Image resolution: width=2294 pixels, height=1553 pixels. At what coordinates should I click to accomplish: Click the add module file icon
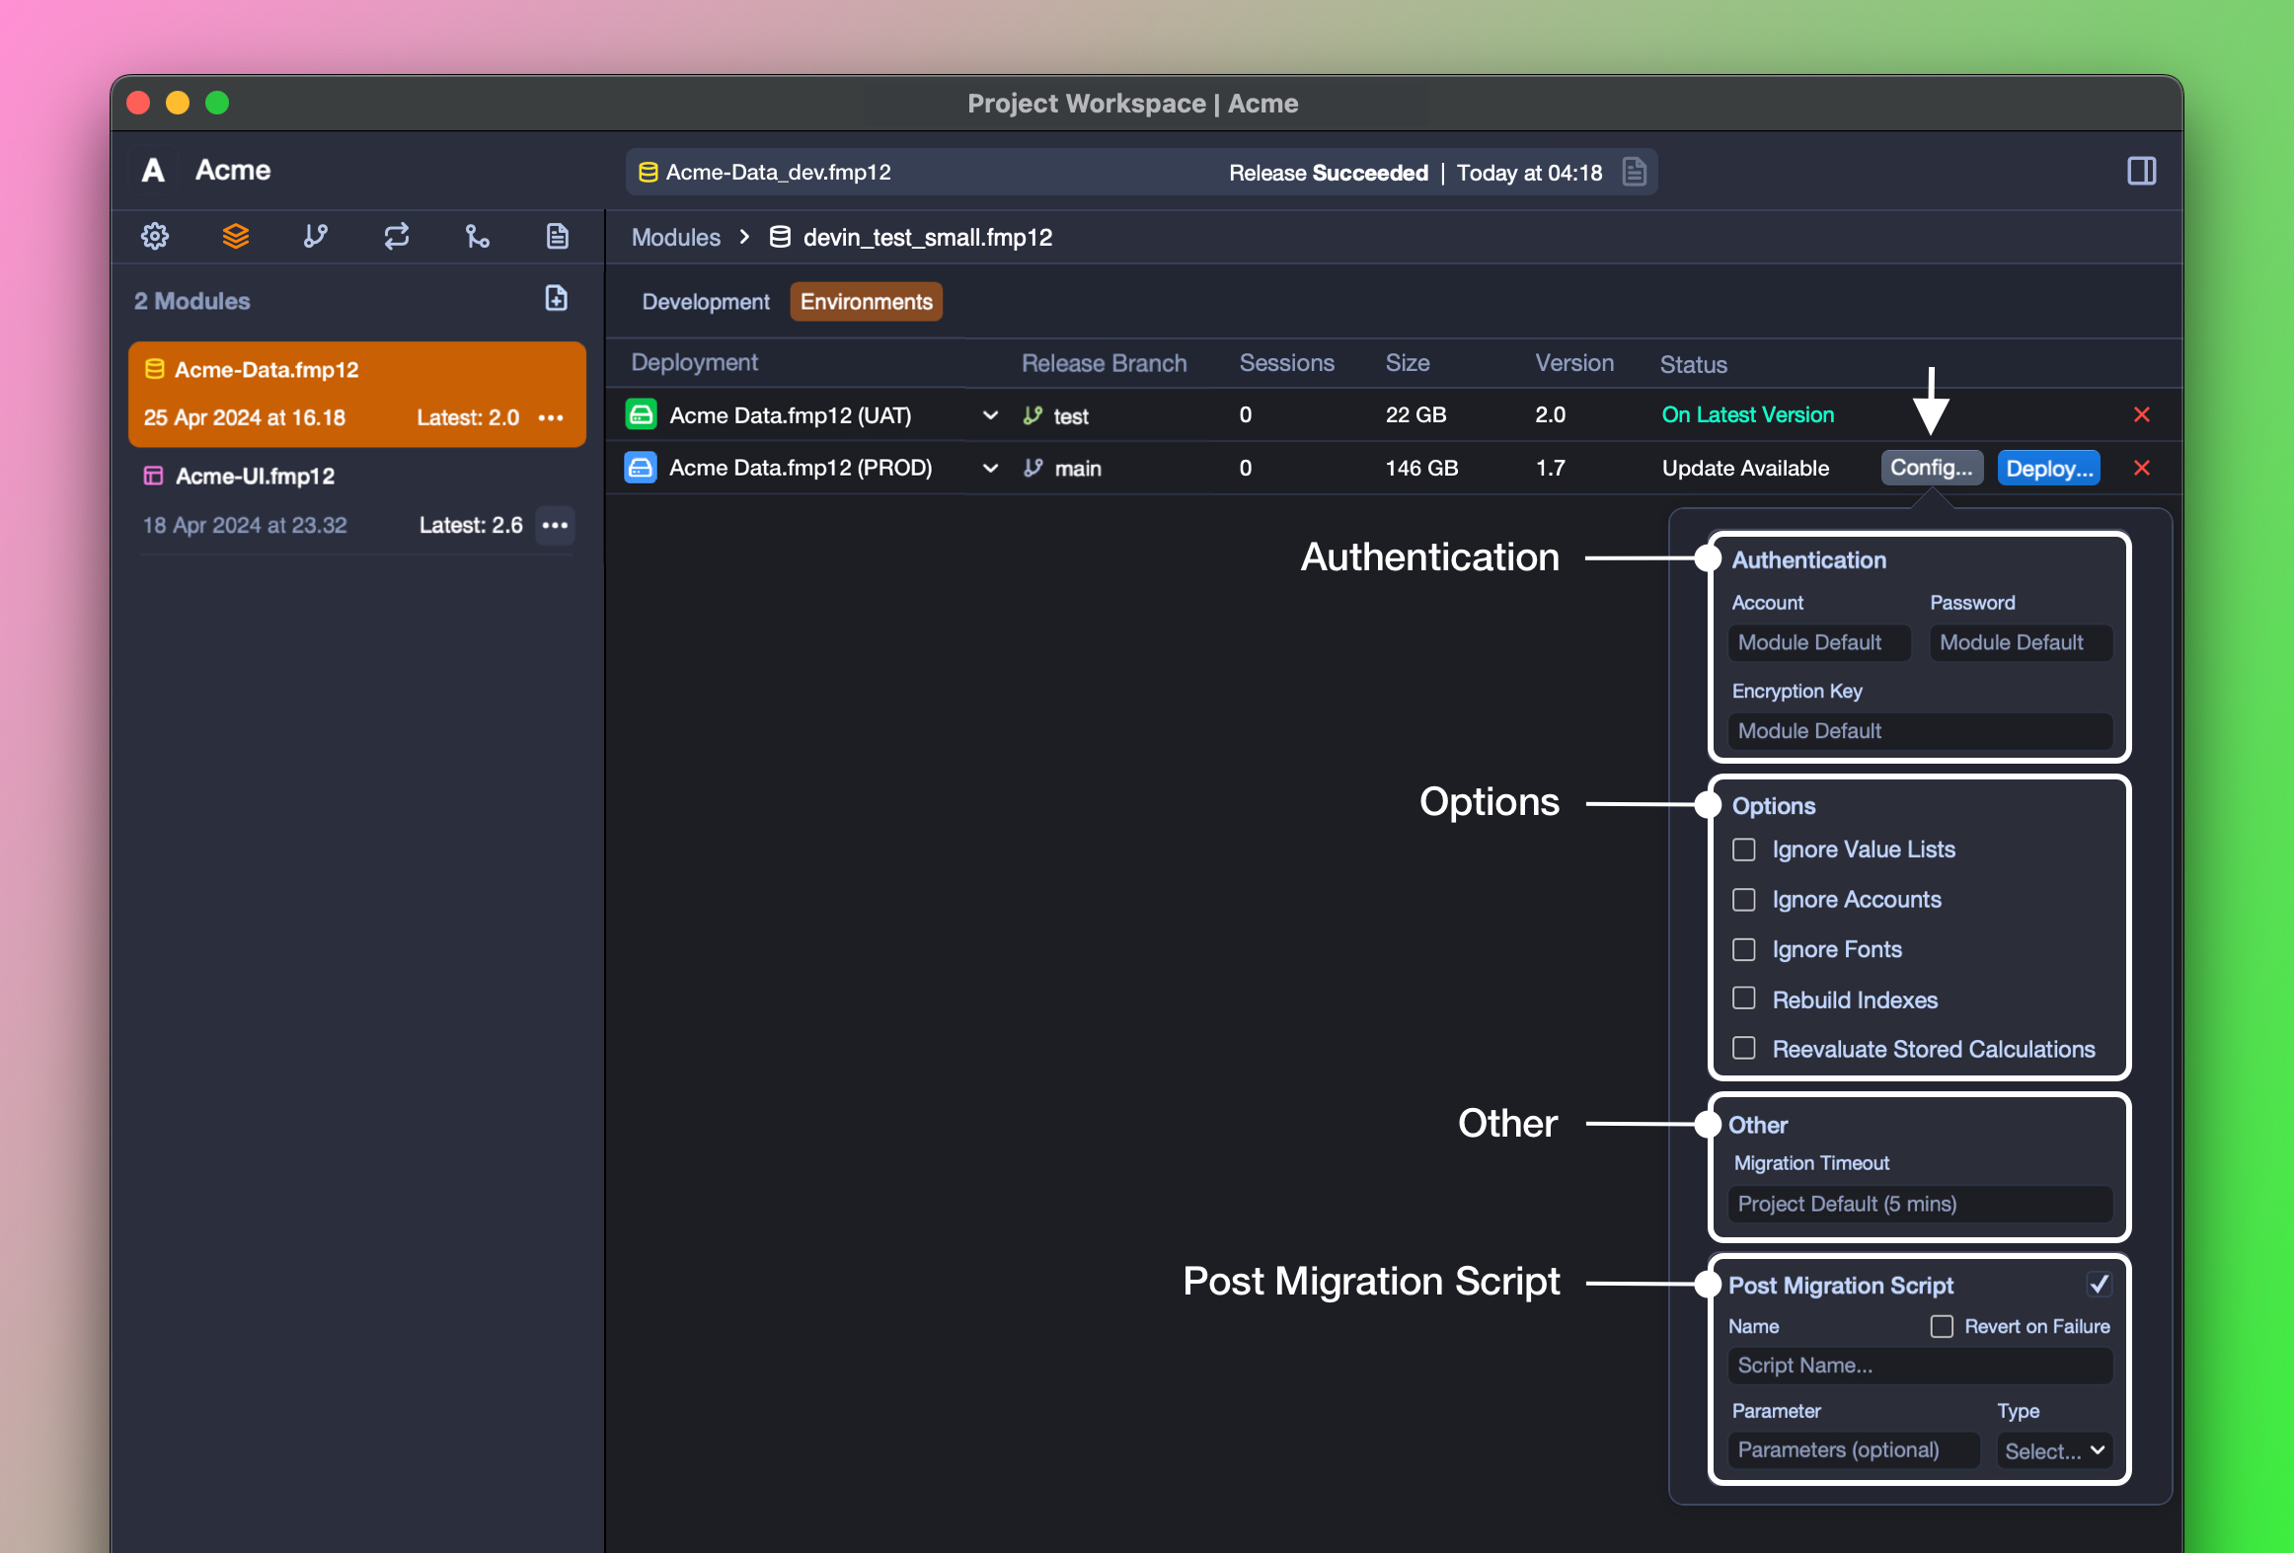(x=556, y=299)
